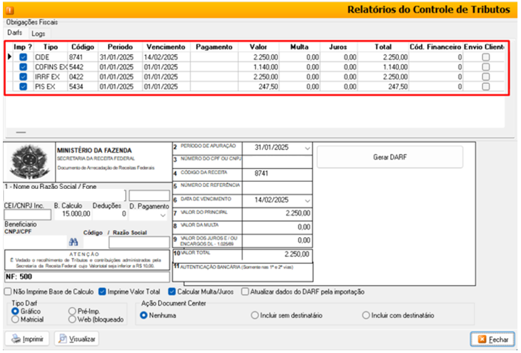The width and height of the screenshot is (521, 353).
Task: Toggle Calcular Multa/Juros checkbox
Action: pos(172,292)
